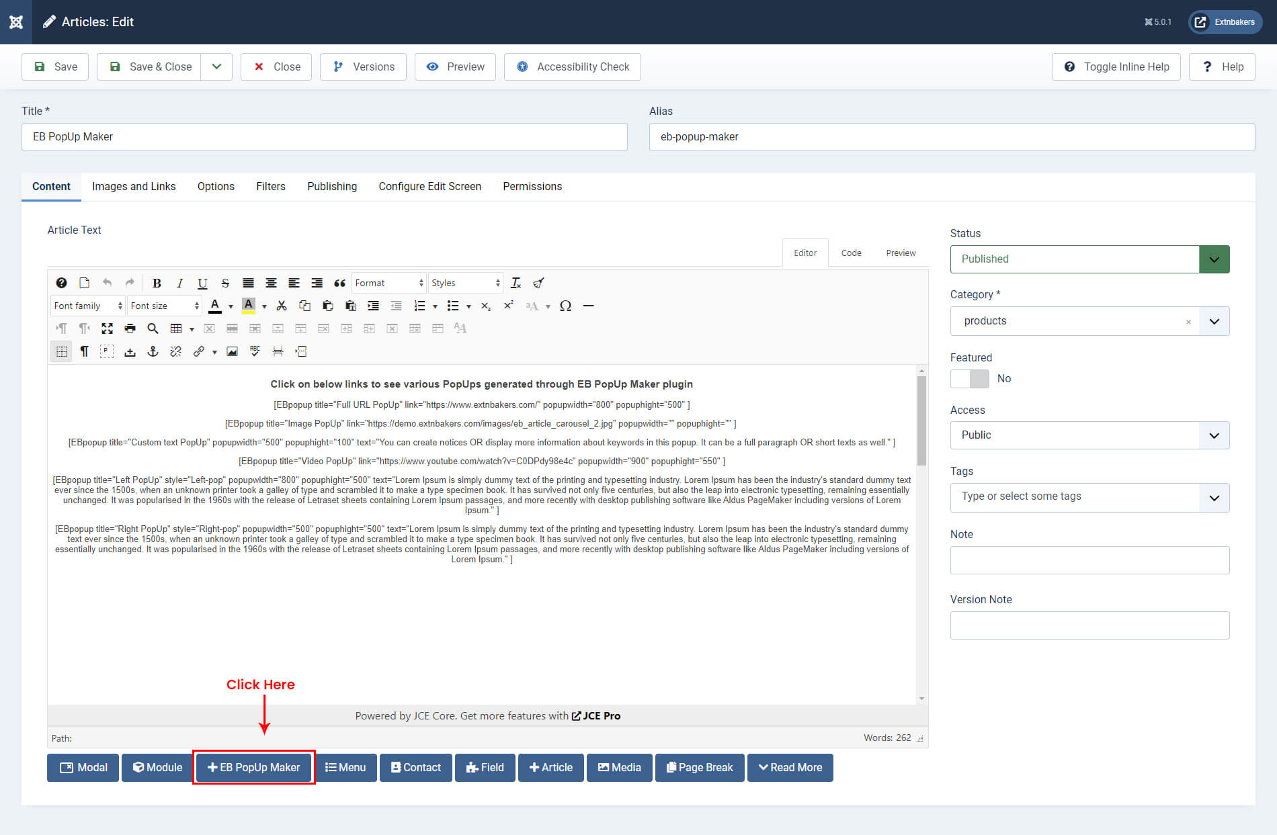Cut selection with scissors icon
Screen dimensions: 1277x835
pos(282,306)
